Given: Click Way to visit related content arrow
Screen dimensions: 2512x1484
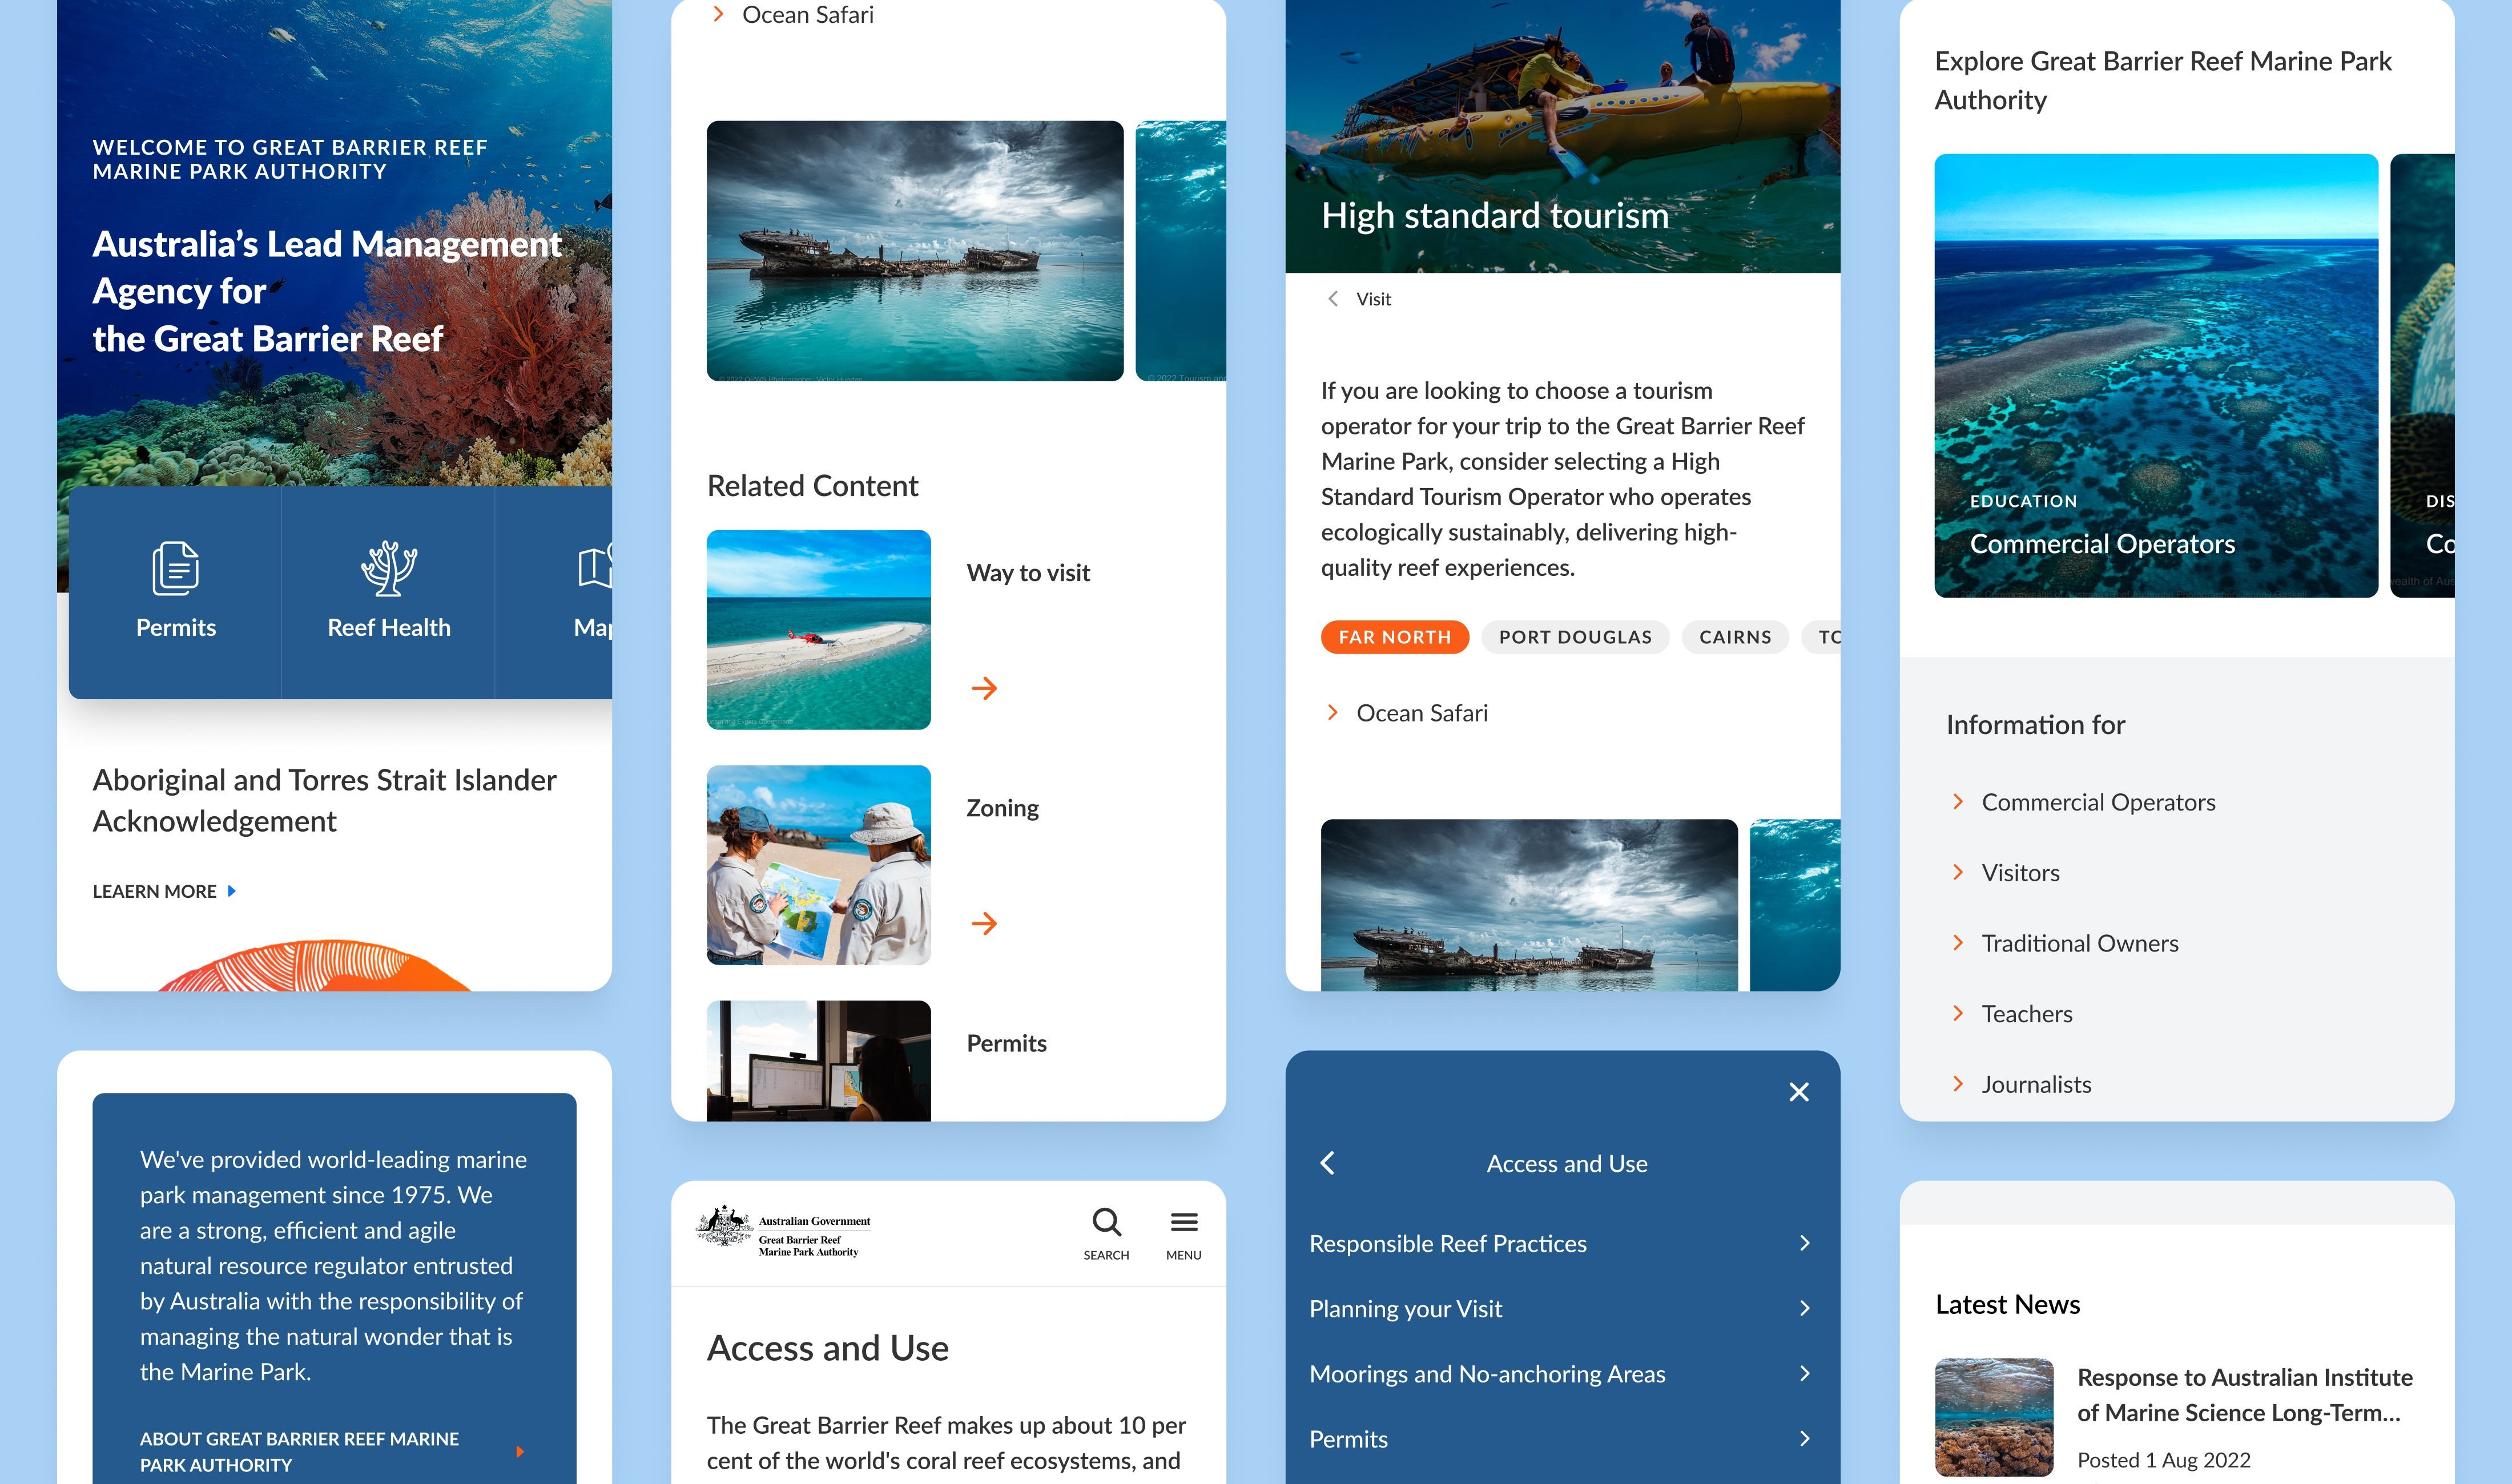Looking at the screenshot, I should pyautogui.click(x=984, y=687).
